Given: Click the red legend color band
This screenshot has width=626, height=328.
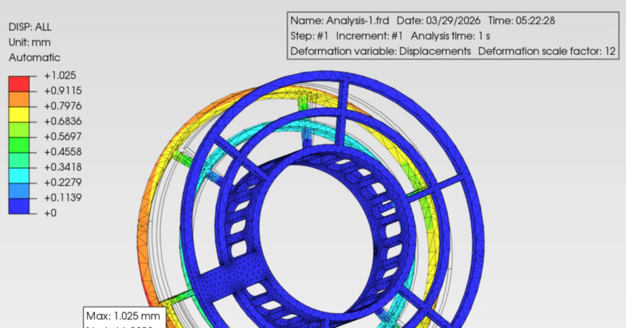Looking at the screenshot, I should coord(19,83).
